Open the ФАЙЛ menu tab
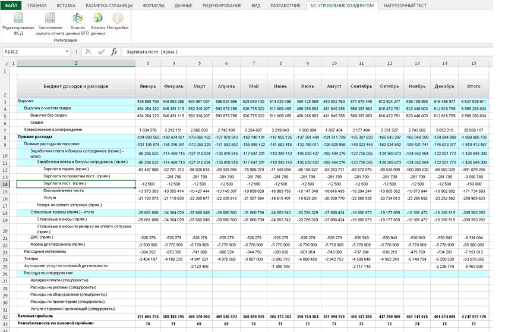 [x=12, y=5]
